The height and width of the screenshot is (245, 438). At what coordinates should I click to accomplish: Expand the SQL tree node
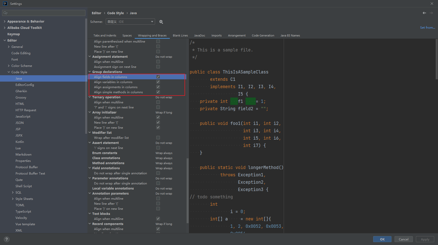[13, 192]
